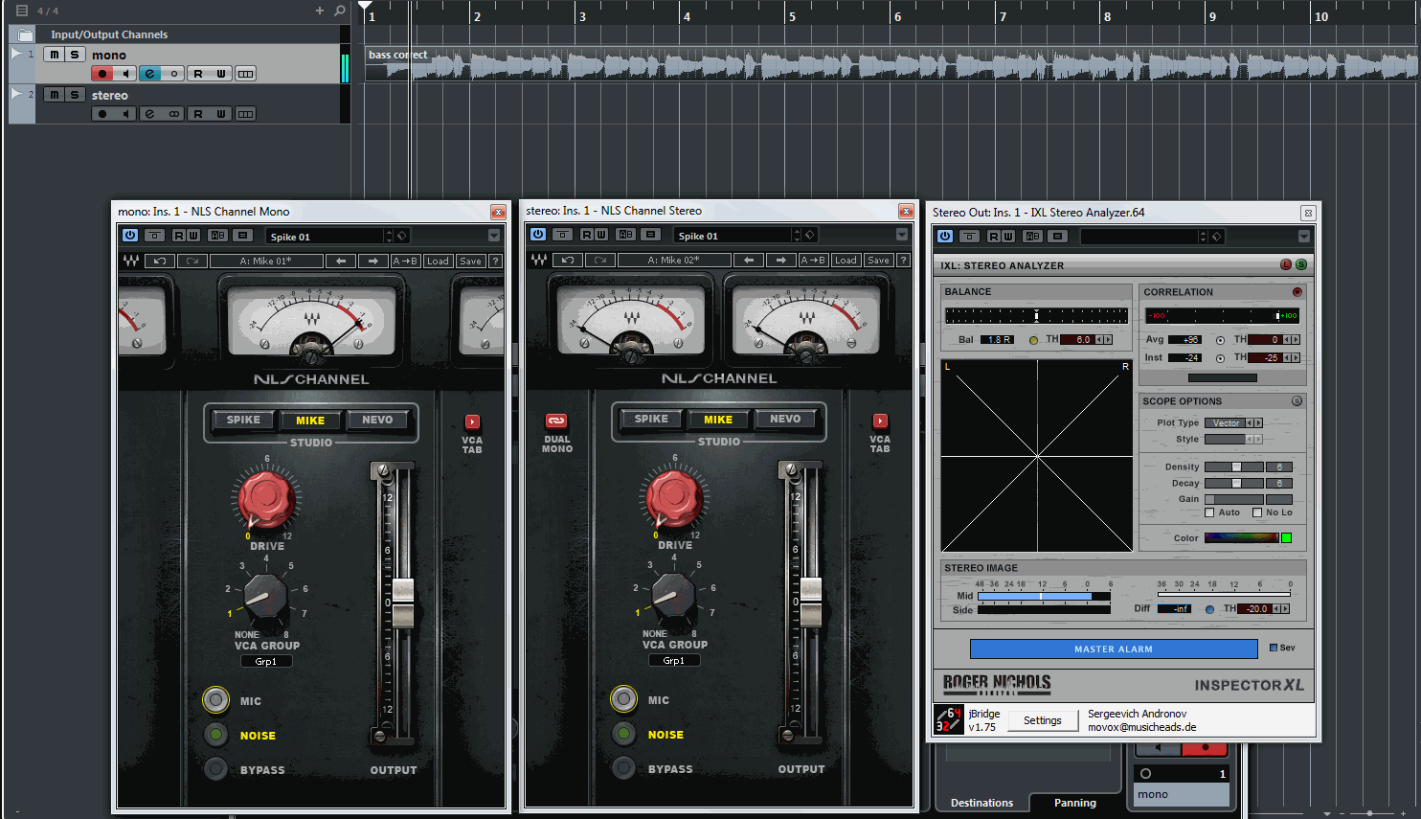Image resolution: width=1421 pixels, height=819 pixels.
Task: Open help in NLS Channel Mono
Action: click(495, 261)
